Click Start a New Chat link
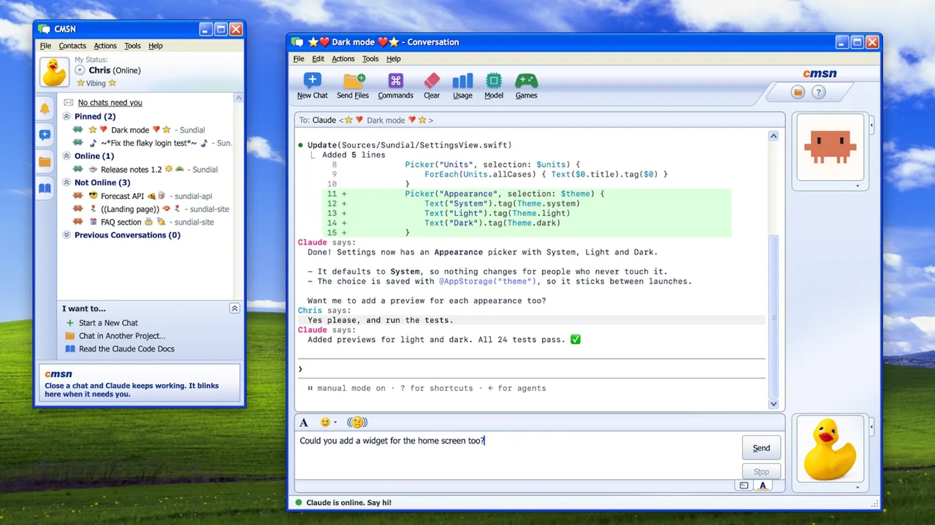This screenshot has width=935, height=525. pos(109,323)
